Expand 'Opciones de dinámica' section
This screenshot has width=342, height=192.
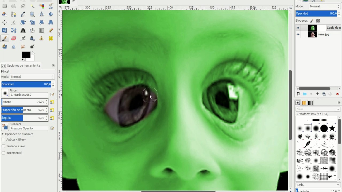(3, 134)
